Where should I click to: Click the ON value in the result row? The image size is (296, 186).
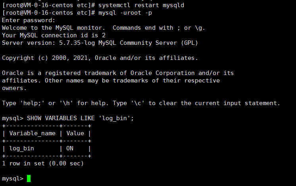tap(70, 148)
